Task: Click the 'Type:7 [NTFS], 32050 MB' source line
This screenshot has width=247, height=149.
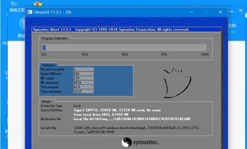Action: (117, 110)
